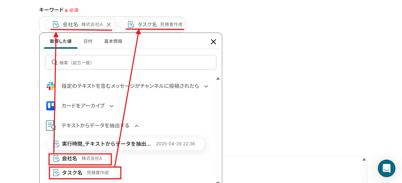Click the カードをアーカイブ heading text
Viewport: 402px width, 183px height.
tap(83, 106)
